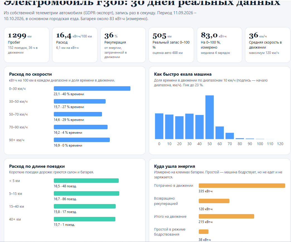The image size is (291, 242).
Task: Select the 83,0 кВт·ч measured capacity value
Action: (x=214, y=35)
